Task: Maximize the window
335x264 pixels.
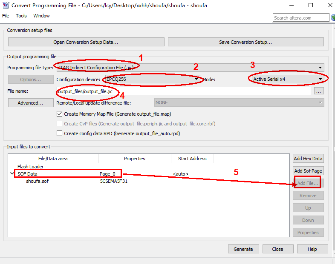Action: [311, 5]
